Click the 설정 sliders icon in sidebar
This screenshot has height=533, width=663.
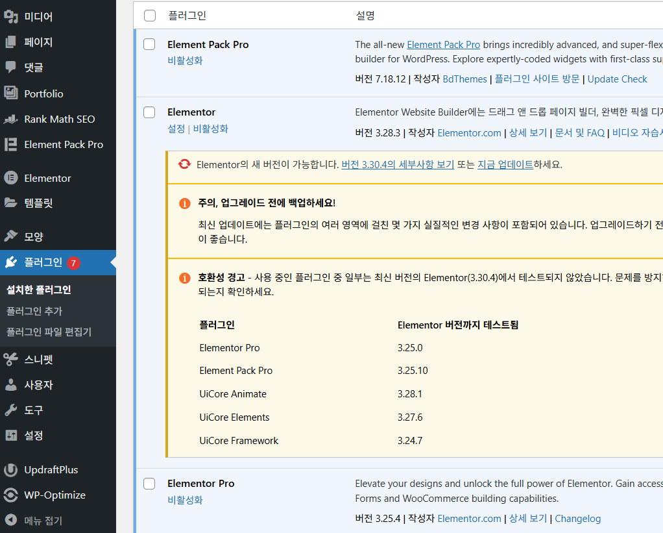tap(11, 435)
